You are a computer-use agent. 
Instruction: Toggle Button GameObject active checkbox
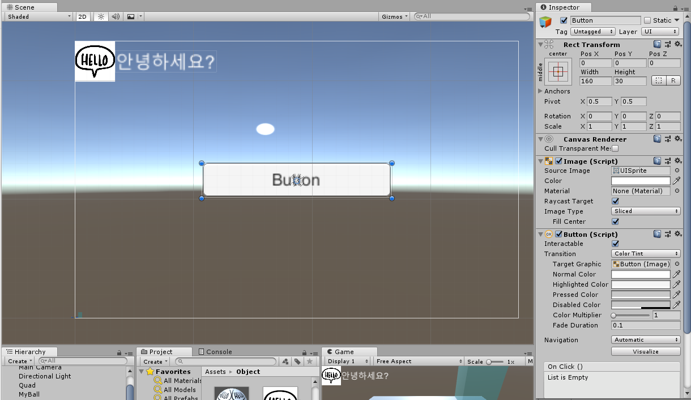[564, 20]
